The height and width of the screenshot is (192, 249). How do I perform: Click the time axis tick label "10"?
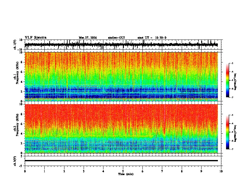(x=221, y=171)
